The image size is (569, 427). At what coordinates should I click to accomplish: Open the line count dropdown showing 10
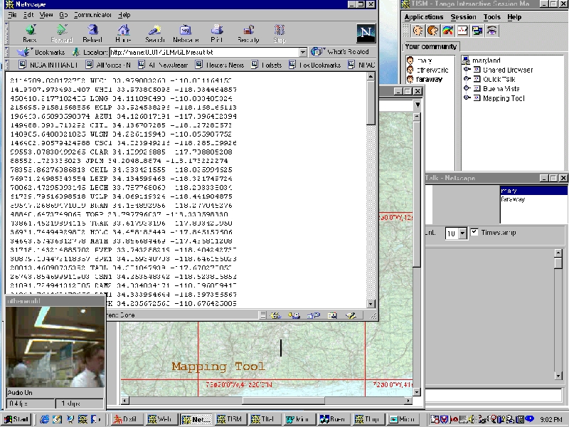click(462, 233)
